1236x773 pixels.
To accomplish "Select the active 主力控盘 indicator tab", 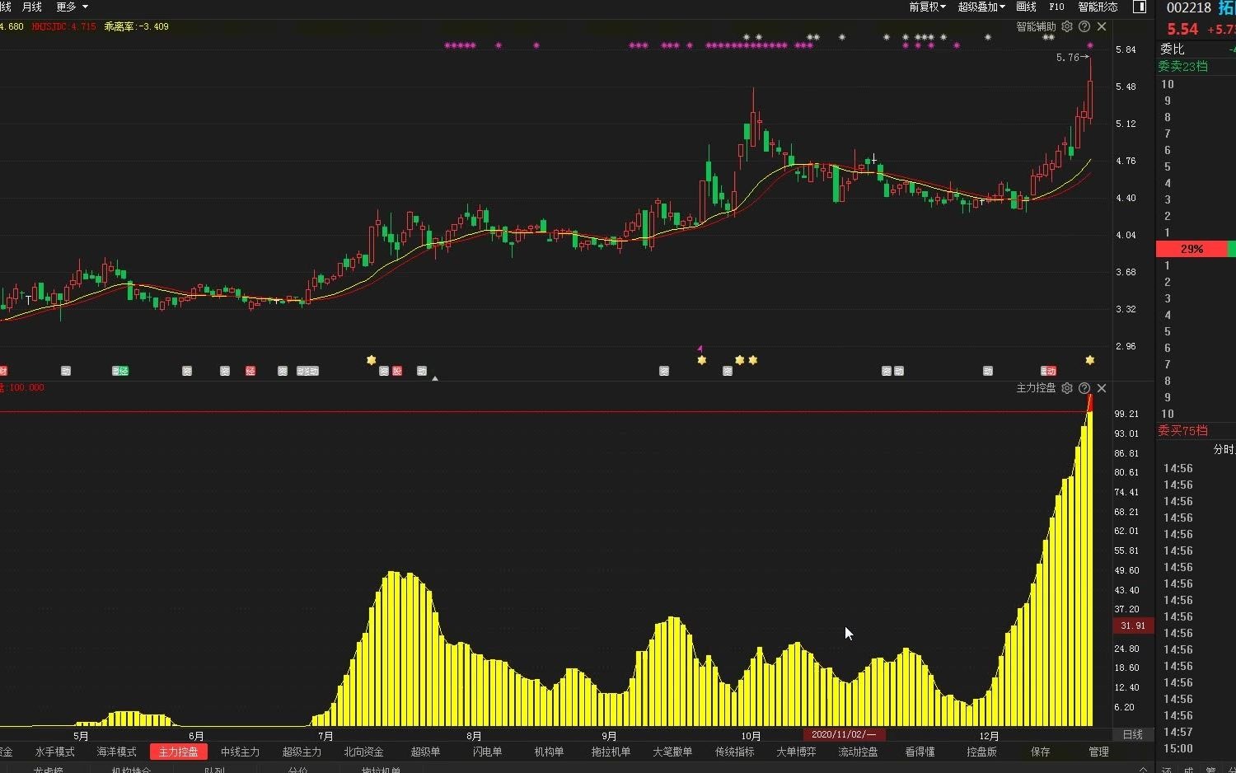I will pyautogui.click(x=179, y=752).
